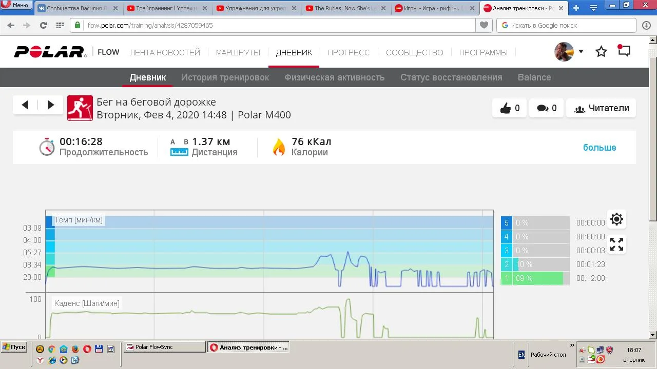Open the browser tab list menu
This screenshot has width=657, height=369.
[x=594, y=8]
